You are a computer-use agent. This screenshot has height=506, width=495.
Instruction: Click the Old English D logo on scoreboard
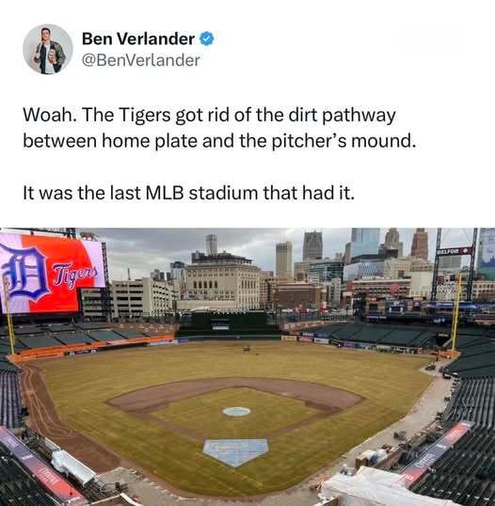(25, 276)
